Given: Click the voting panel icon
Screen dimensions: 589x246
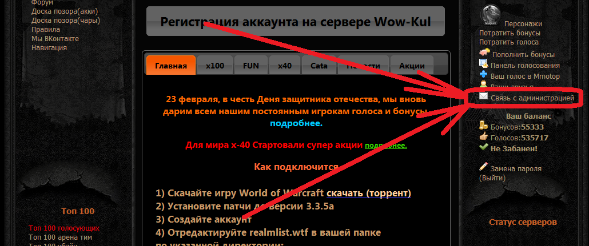Looking at the screenshot, I should pyautogui.click(x=484, y=64).
